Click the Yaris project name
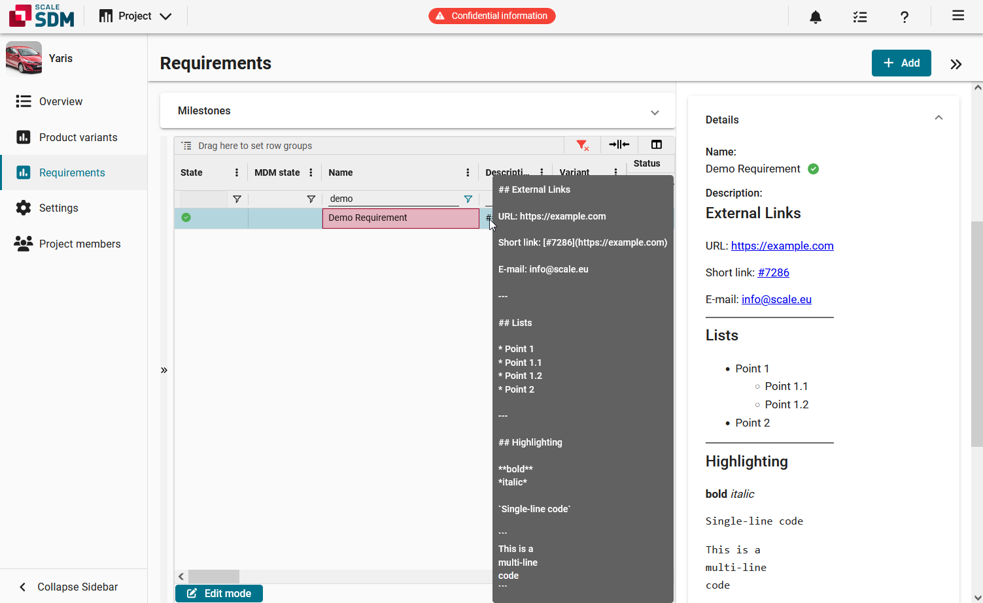 [61, 58]
